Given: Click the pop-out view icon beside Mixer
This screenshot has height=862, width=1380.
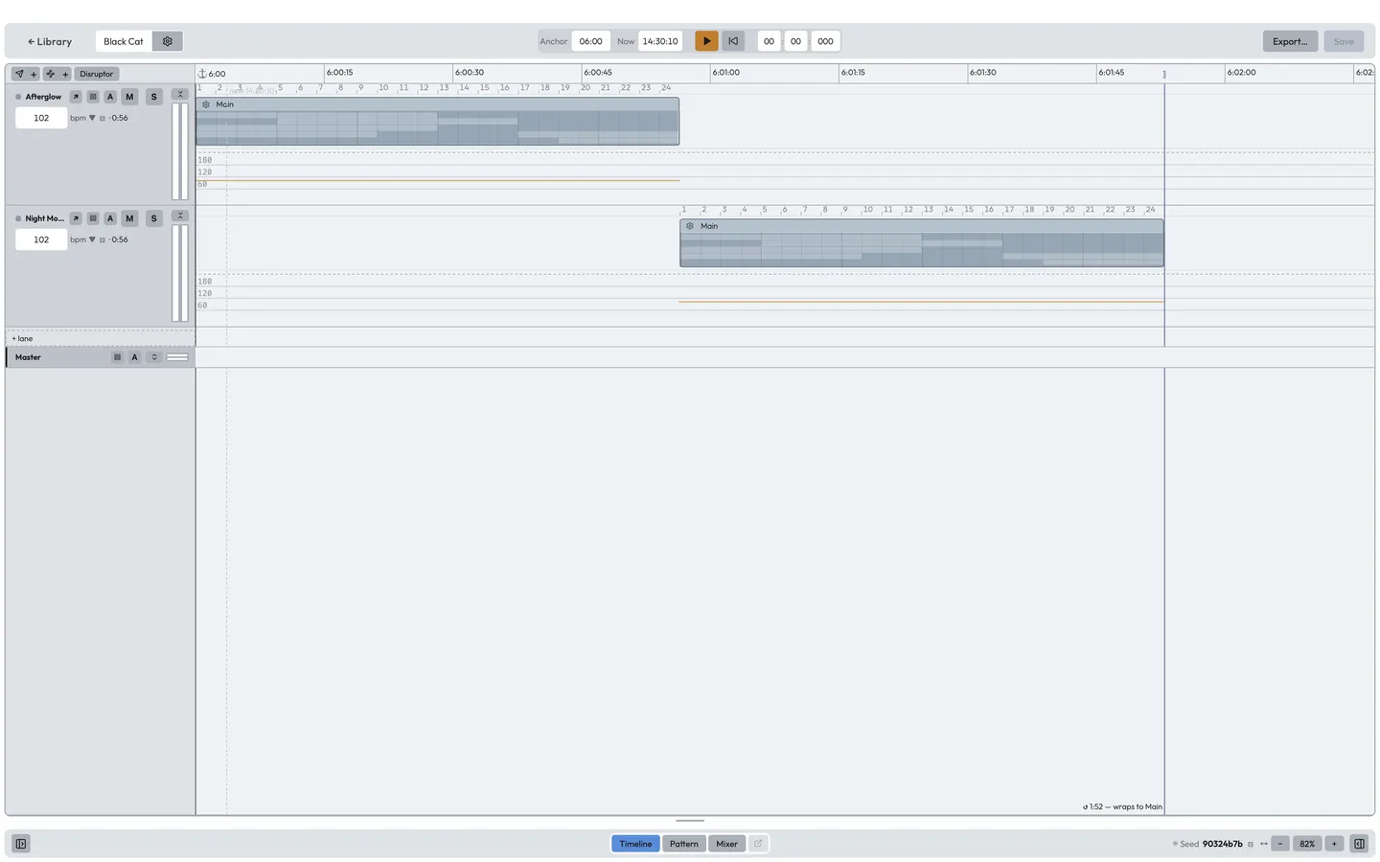Looking at the screenshot, I should (x=758, y=844).
